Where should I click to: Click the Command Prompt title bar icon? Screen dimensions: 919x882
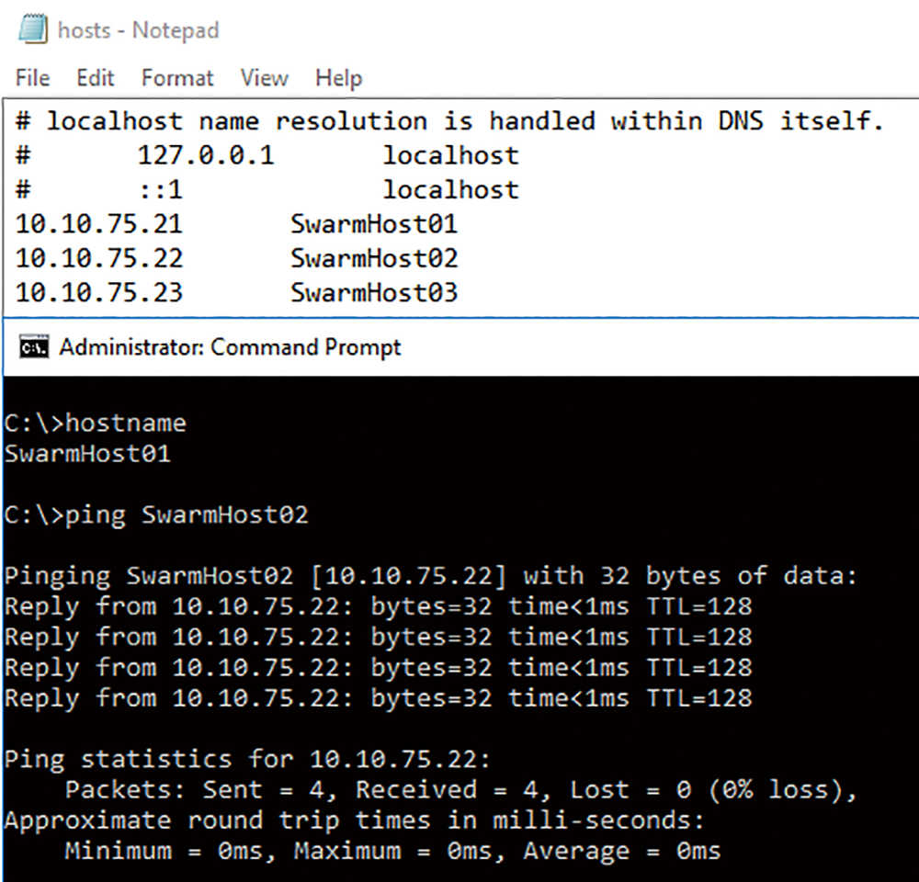(33, 347)
